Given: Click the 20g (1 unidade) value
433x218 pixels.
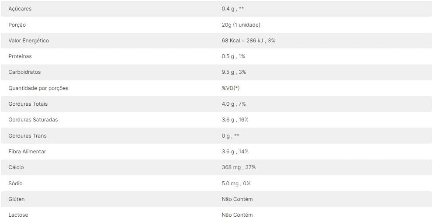Looking at the screenshot, I should click(241, 25).
